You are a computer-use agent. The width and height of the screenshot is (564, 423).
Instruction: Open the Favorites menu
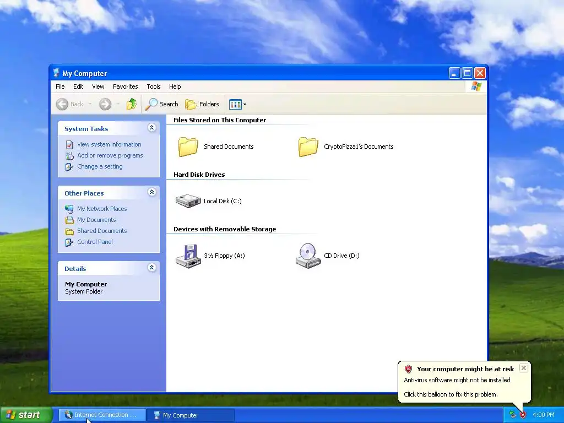pyautogui.click(x=125, y=86)
